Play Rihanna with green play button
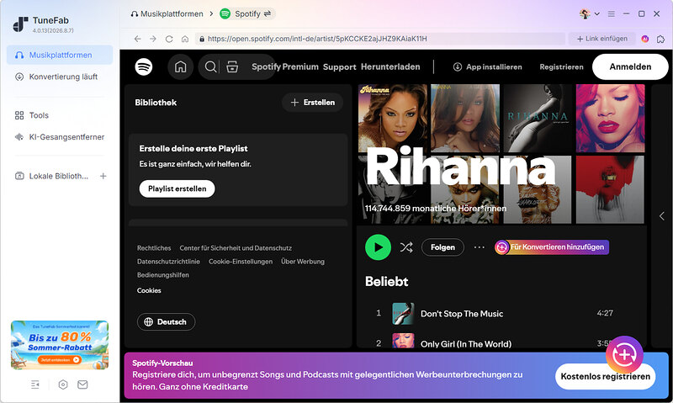The width and height of the screenshot is (673, 403). 378,247
